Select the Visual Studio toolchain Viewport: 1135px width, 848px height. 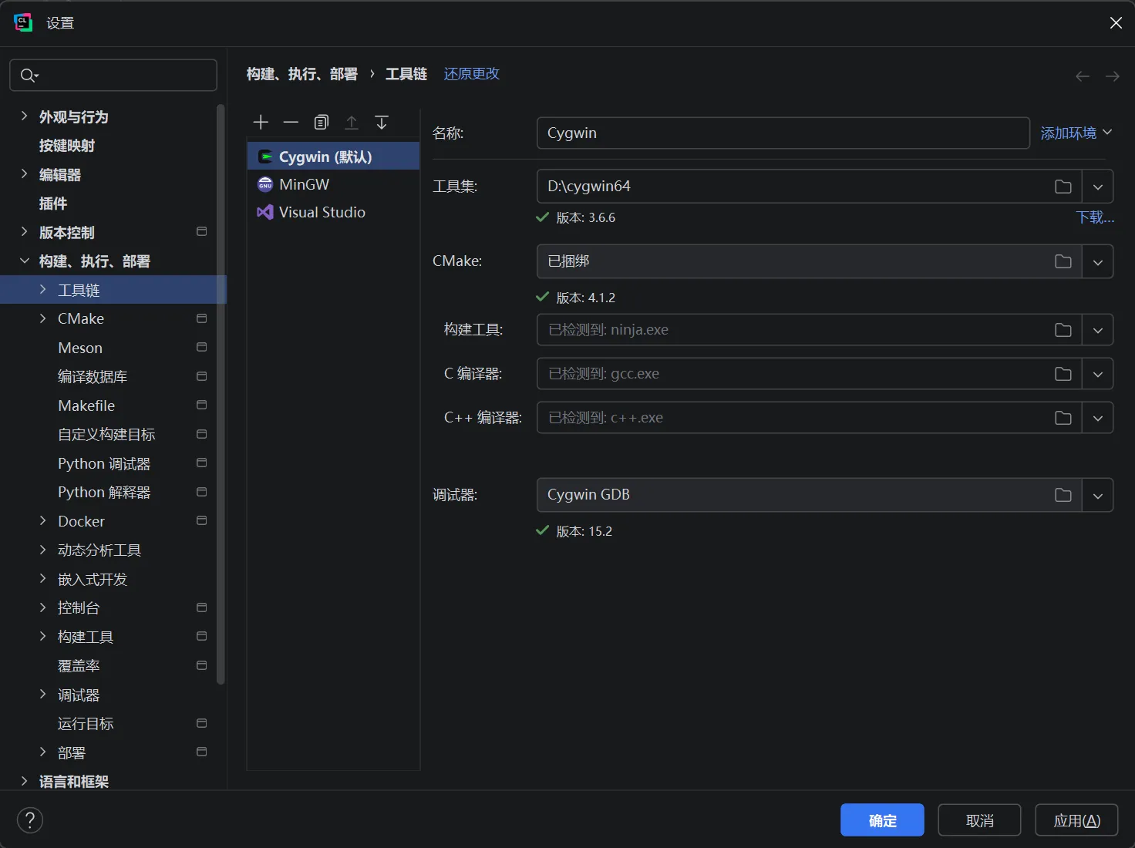[321, 212]
